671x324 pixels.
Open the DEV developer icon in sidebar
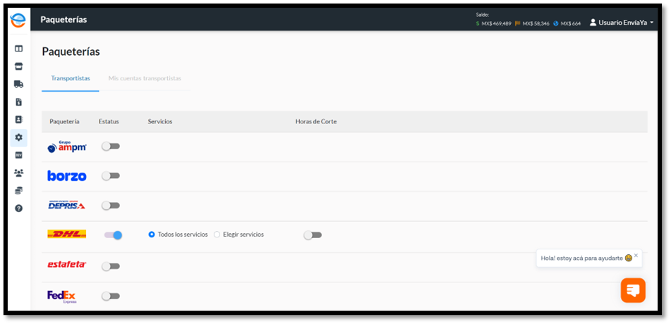pyautogui.click(x=19, y=156)
